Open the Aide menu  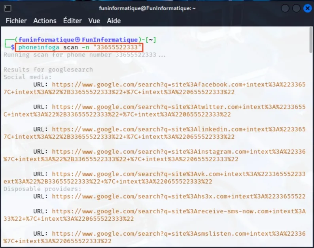[x=113, y=21]
